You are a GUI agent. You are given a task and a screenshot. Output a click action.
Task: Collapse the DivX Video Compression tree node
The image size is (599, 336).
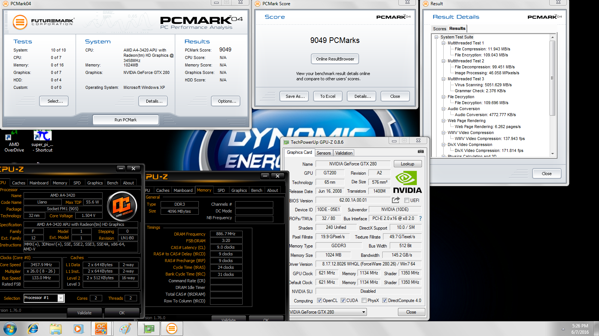[444, 144]
